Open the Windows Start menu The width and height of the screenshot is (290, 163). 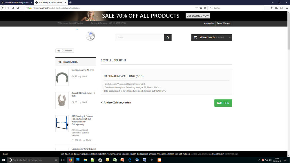click(3, 160)
